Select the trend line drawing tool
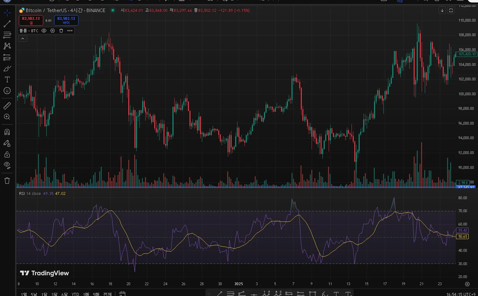The image size is (478, 296). point(7,24)
